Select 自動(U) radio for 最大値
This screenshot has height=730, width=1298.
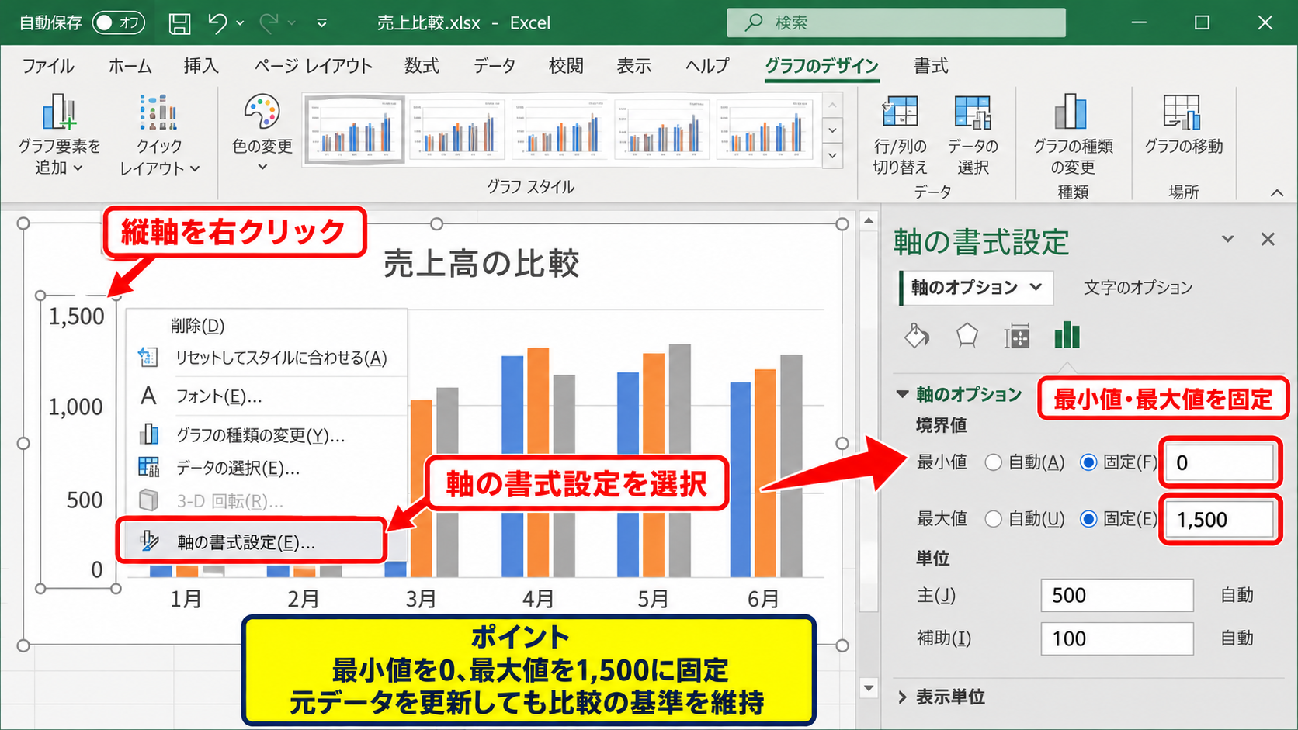tap(993, 519)
